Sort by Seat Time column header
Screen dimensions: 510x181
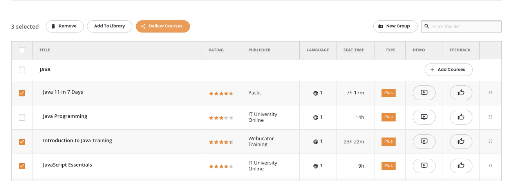(354, 50)
